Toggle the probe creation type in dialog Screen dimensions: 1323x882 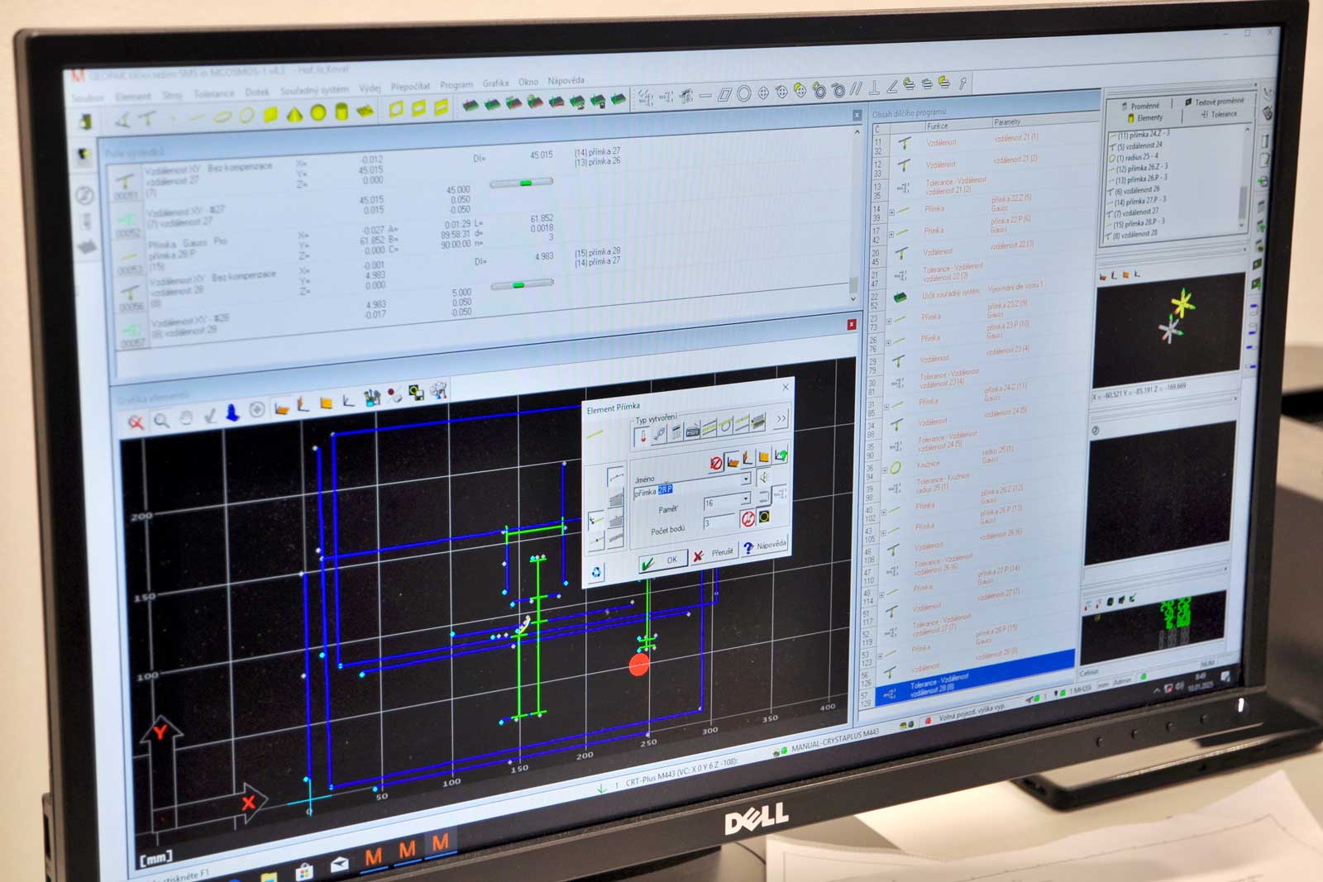[642, 436]
